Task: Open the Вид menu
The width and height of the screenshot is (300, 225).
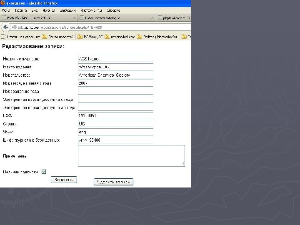Action: pyautogui.click(x=35, y=10)
